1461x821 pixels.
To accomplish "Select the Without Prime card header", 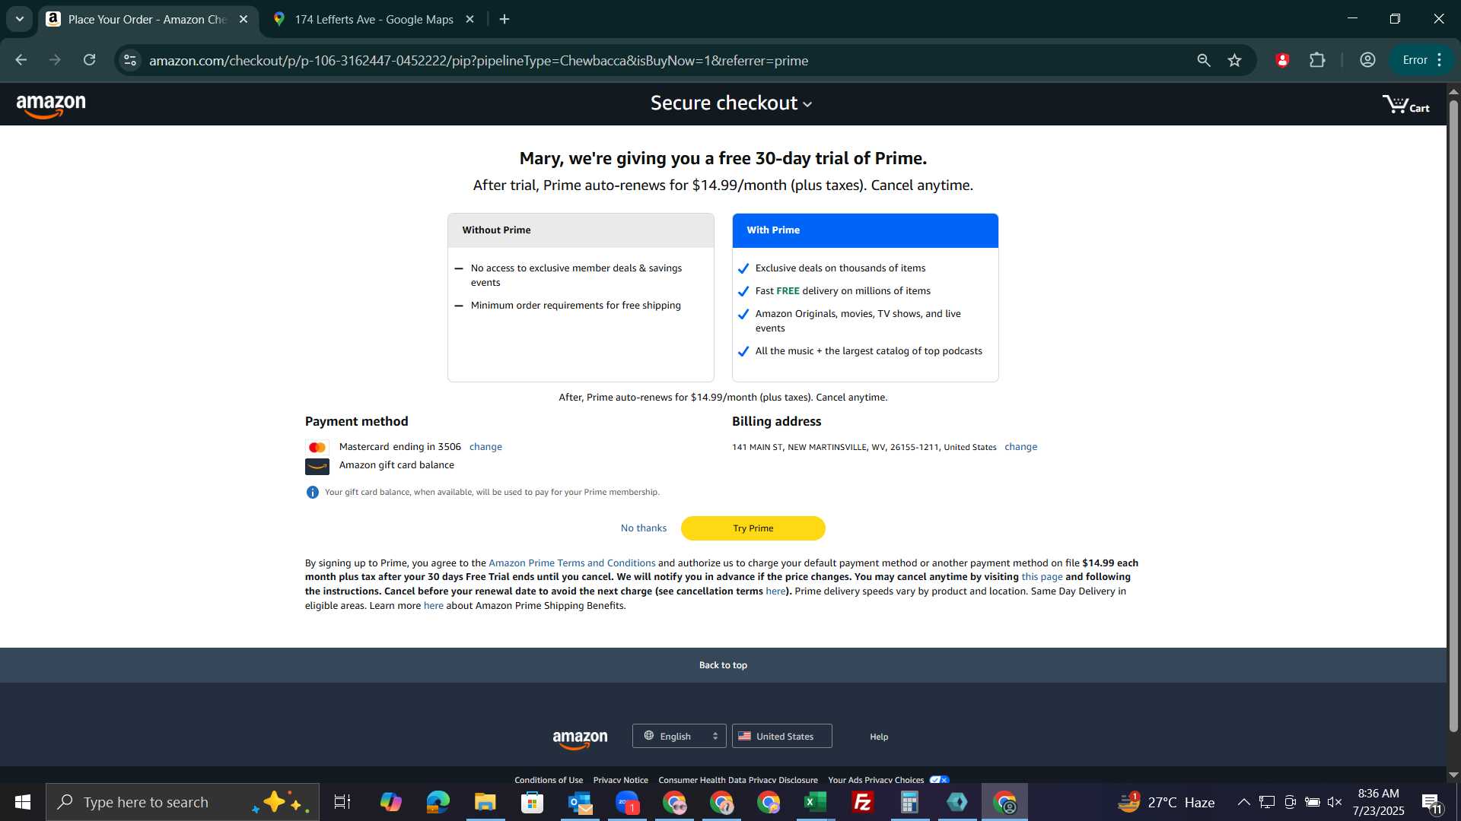I will (x=581, y=230).
